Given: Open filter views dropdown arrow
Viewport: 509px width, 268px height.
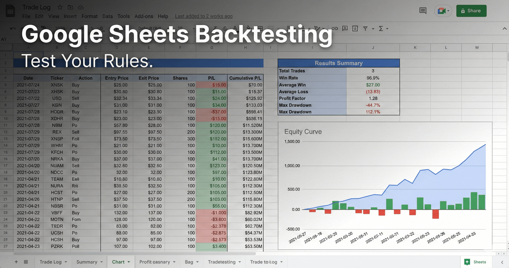Looking at the screenshot, I should (373, 29).
